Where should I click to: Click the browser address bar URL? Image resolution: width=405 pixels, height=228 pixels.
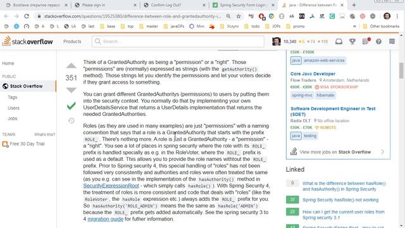pyautogui.click(x=132, y=16)
